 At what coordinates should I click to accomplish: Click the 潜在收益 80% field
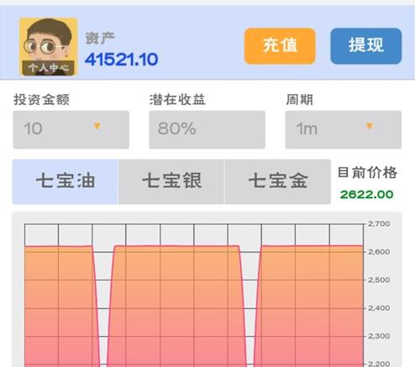pos(207,129)
